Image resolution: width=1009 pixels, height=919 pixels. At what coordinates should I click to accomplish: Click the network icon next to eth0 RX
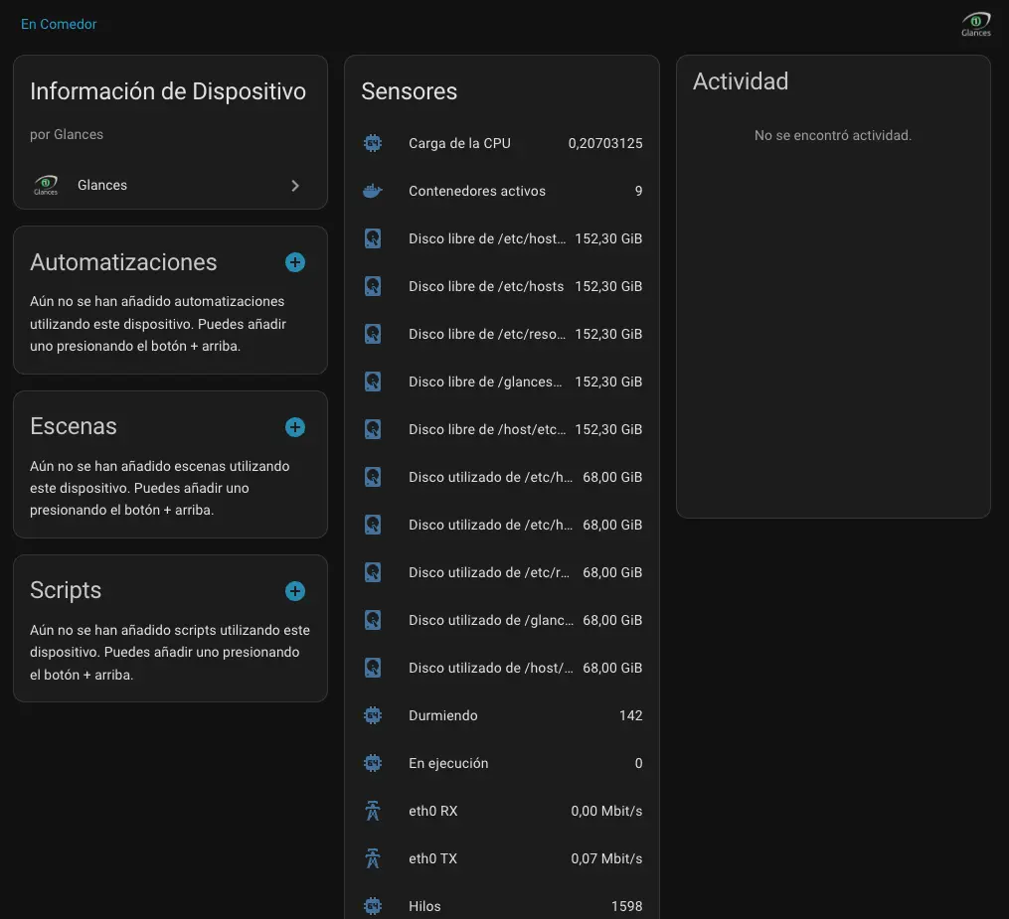(x=373, y=811)
